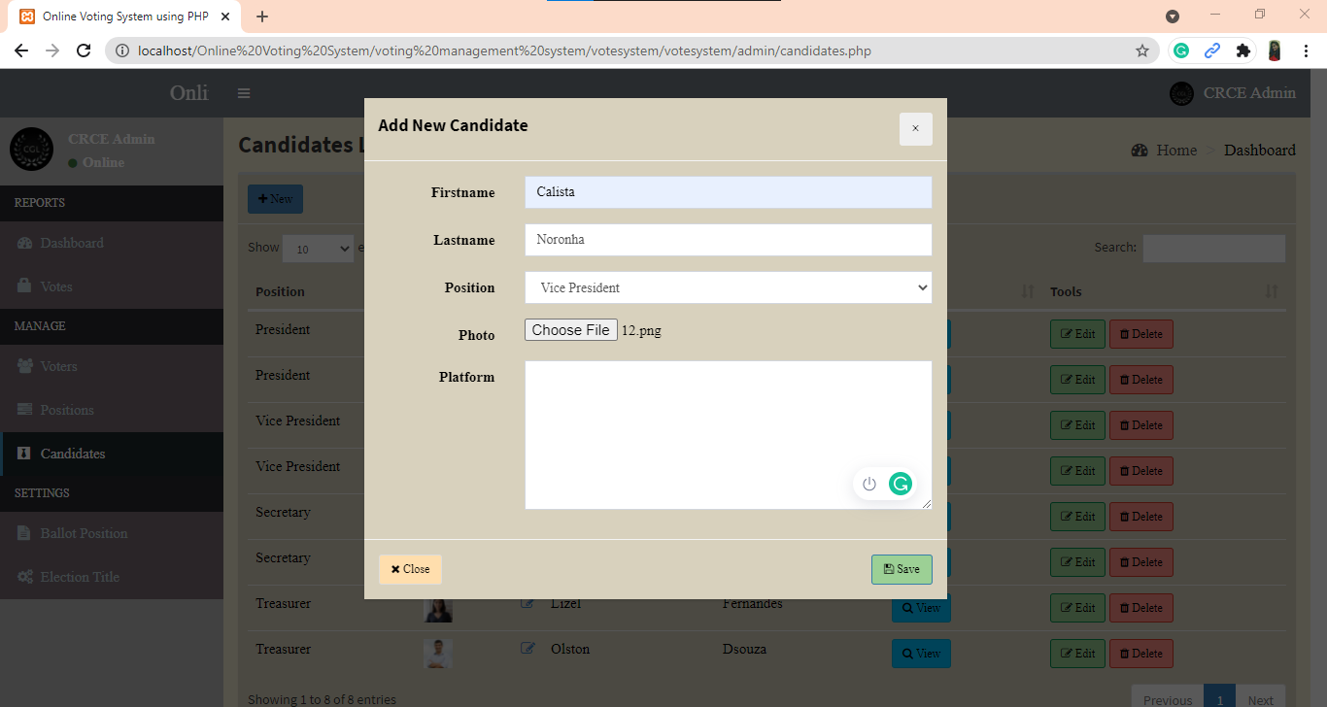
Task: Click the photo edit icon for Olston
Action: (527, 649)
